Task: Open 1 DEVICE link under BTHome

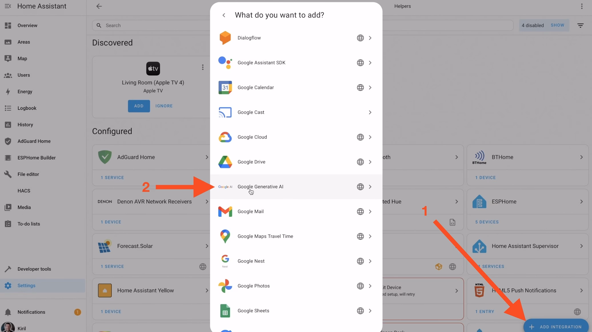Action: 485,178
